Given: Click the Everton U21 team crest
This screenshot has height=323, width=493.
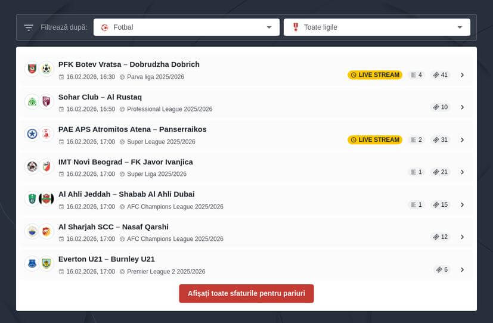Looking at the screenshot, I should (x=32, y=263).
